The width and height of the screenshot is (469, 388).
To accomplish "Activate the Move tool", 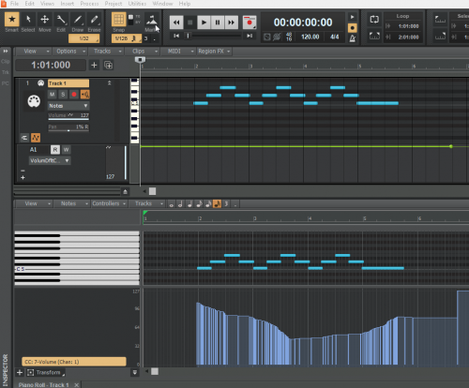I will click(x=45, y=20).
